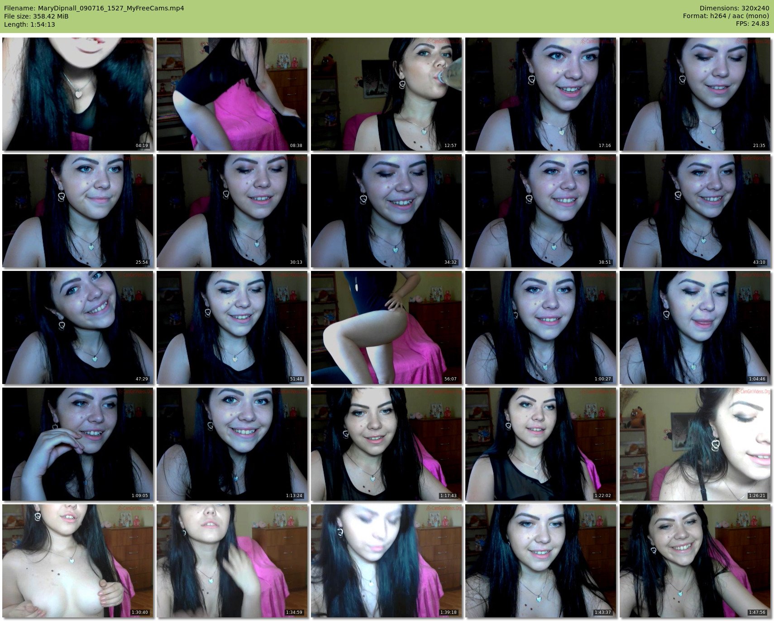The width and height of the screenshot is (774, 621).
Task: Click the 1:13:24 frame
Action: point(232,444)
